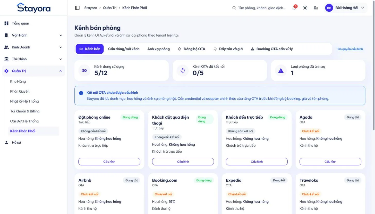The image size is (375, 214).
Task: Open Cài Đặt Hệ Thống
Action: (x=34, y=121)
